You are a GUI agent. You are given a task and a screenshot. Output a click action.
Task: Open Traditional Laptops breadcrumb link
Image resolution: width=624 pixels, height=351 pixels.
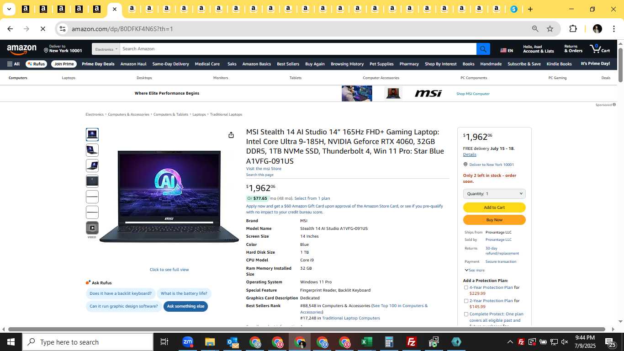(226, 114)
